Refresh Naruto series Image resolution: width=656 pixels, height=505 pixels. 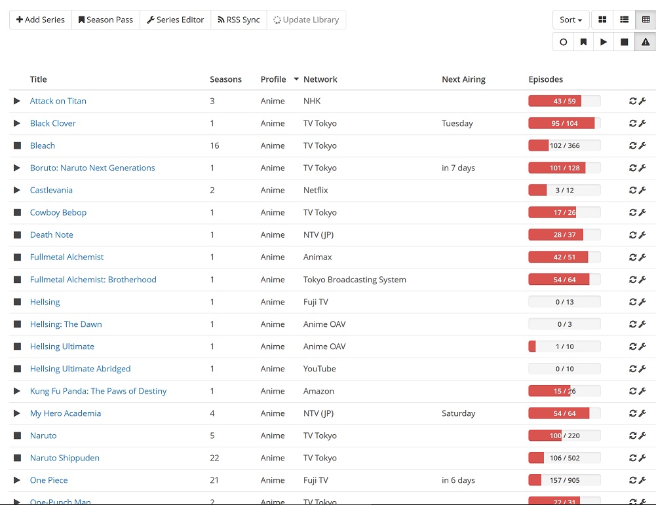point(632,436)
